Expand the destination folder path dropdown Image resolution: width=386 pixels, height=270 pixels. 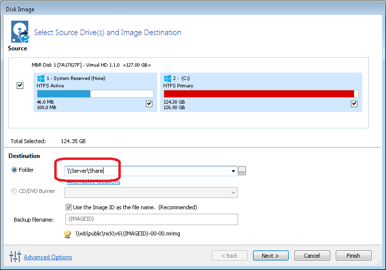(x=233, y=171)
